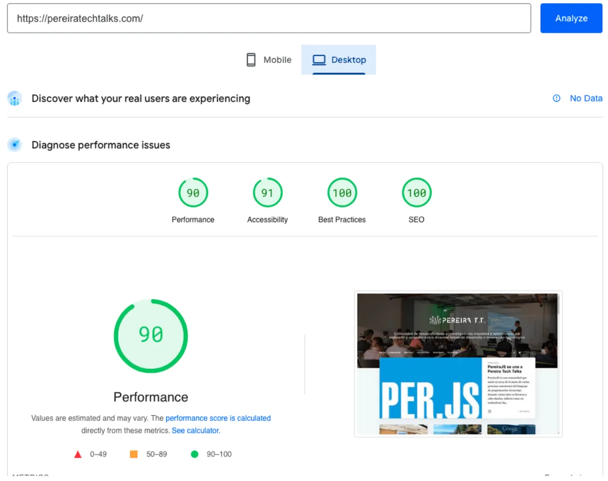Click the orange 50–89 legend square
The width and height of the screenshot is (608, 481).
click(x=134, y=454)
